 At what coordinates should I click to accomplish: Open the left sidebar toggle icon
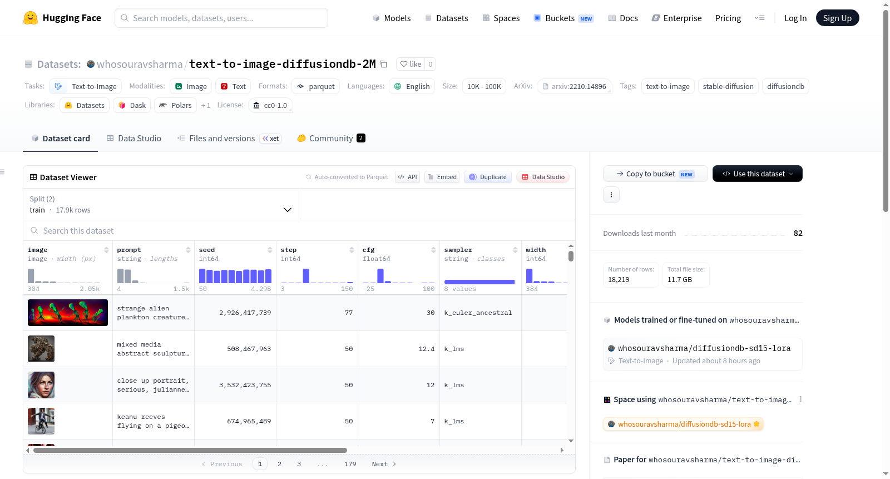coord(2,172)
